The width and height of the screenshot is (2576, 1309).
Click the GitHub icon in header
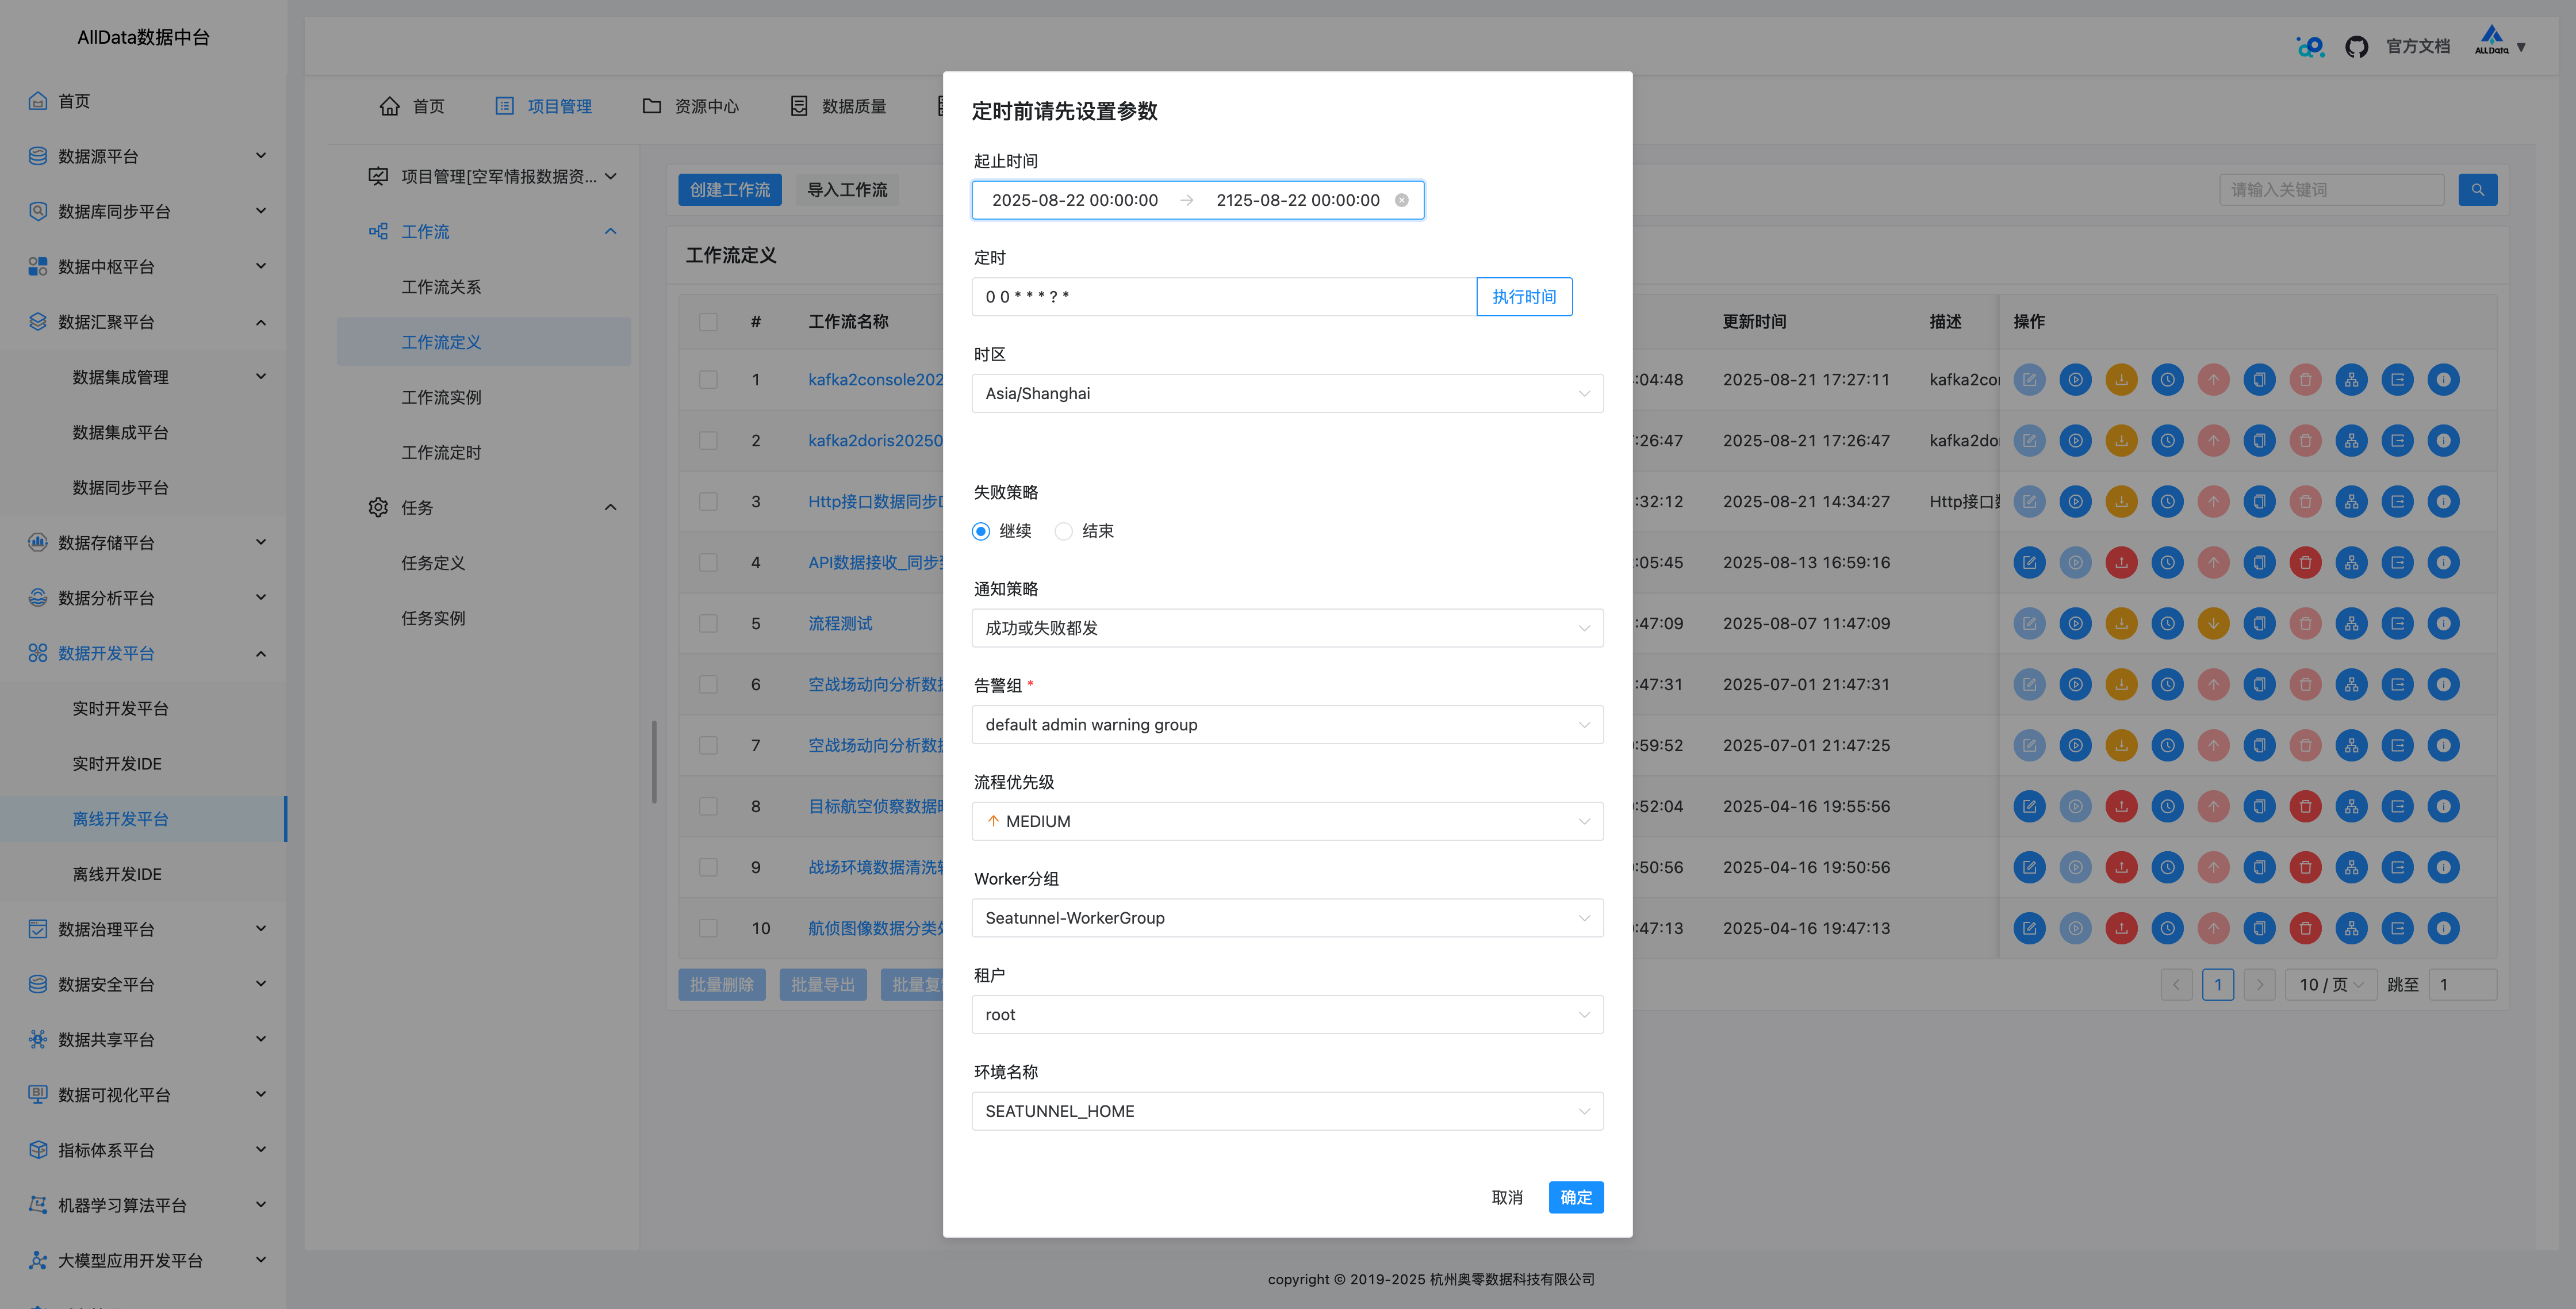[x=2356, y=47]
